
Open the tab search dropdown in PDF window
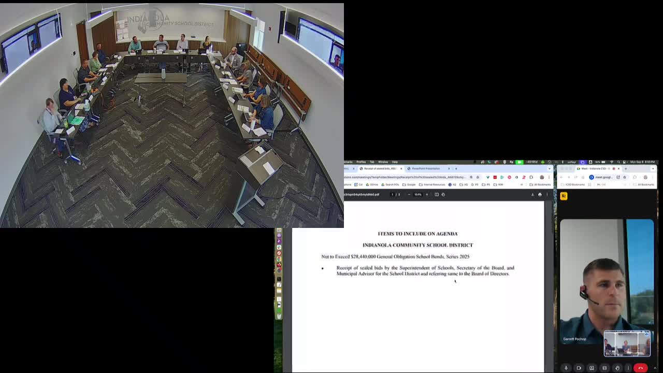549,168
